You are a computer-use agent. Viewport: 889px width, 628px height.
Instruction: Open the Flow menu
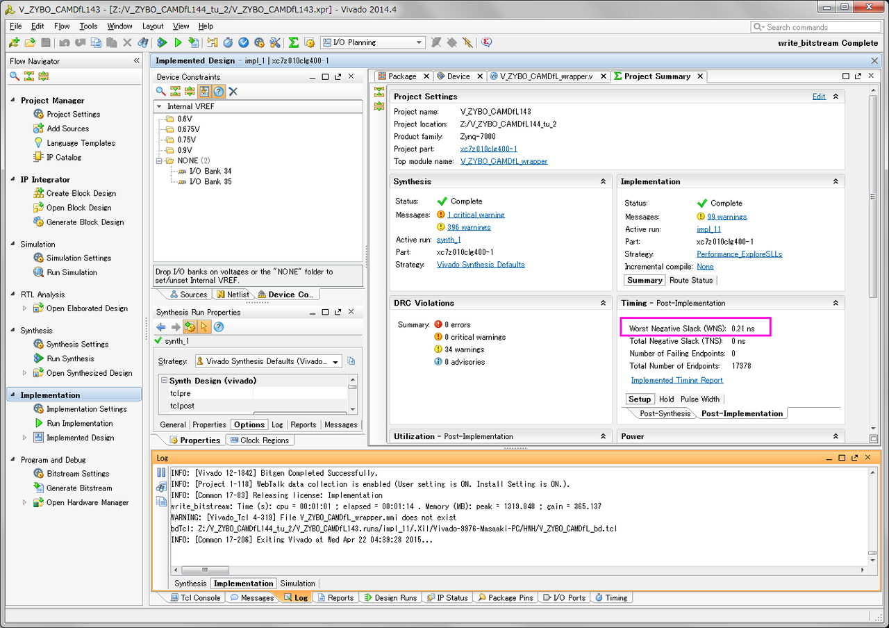coord(62,26)
